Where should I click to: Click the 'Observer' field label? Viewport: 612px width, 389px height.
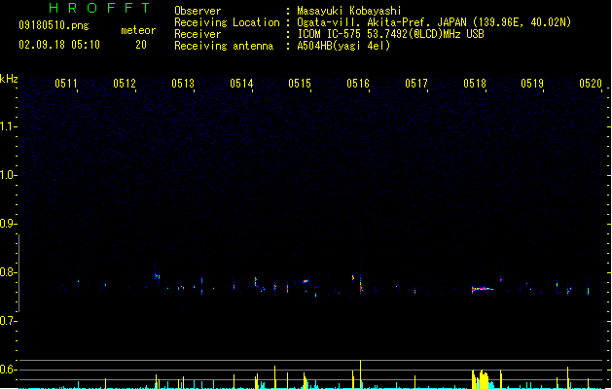(x=198, y=11)
